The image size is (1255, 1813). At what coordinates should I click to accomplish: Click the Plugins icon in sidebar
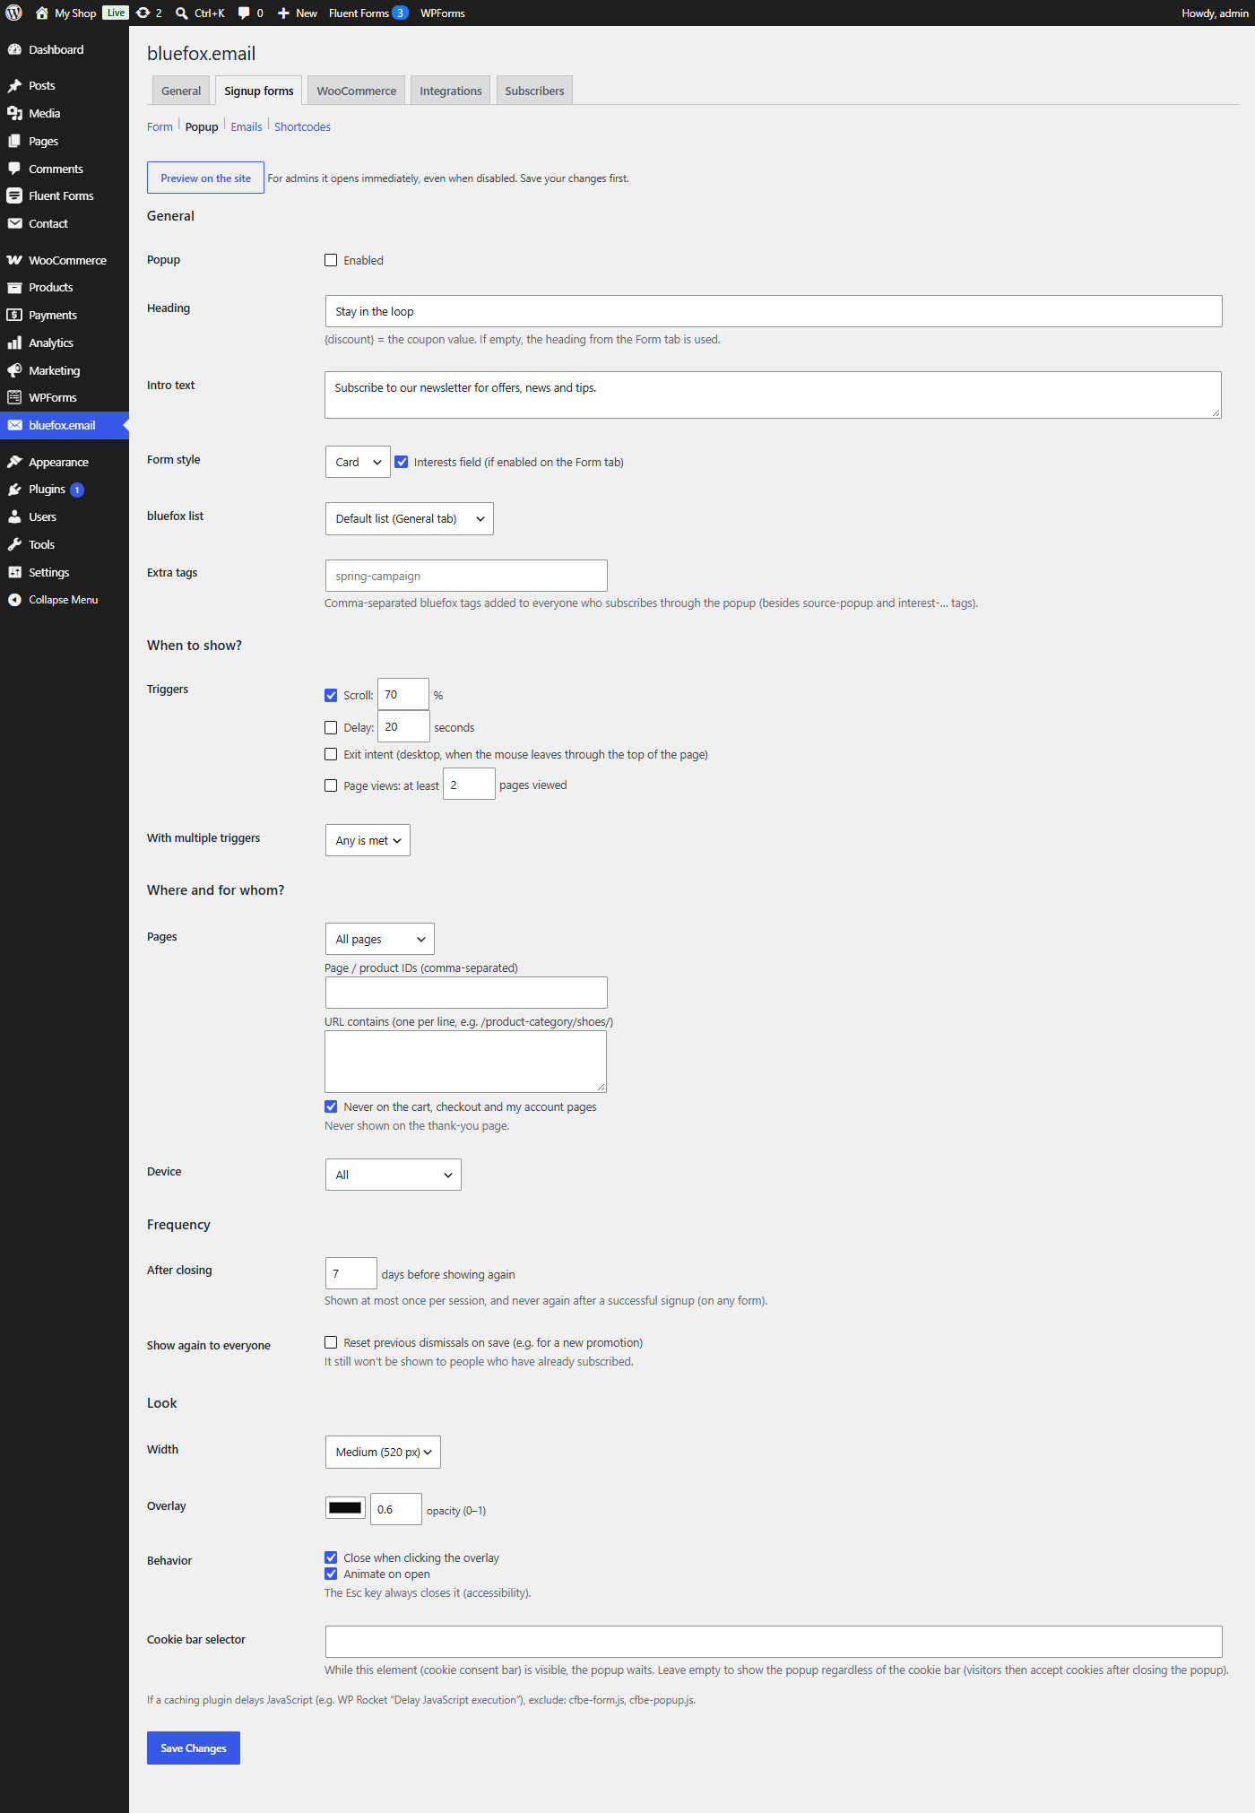pos(14,489)
